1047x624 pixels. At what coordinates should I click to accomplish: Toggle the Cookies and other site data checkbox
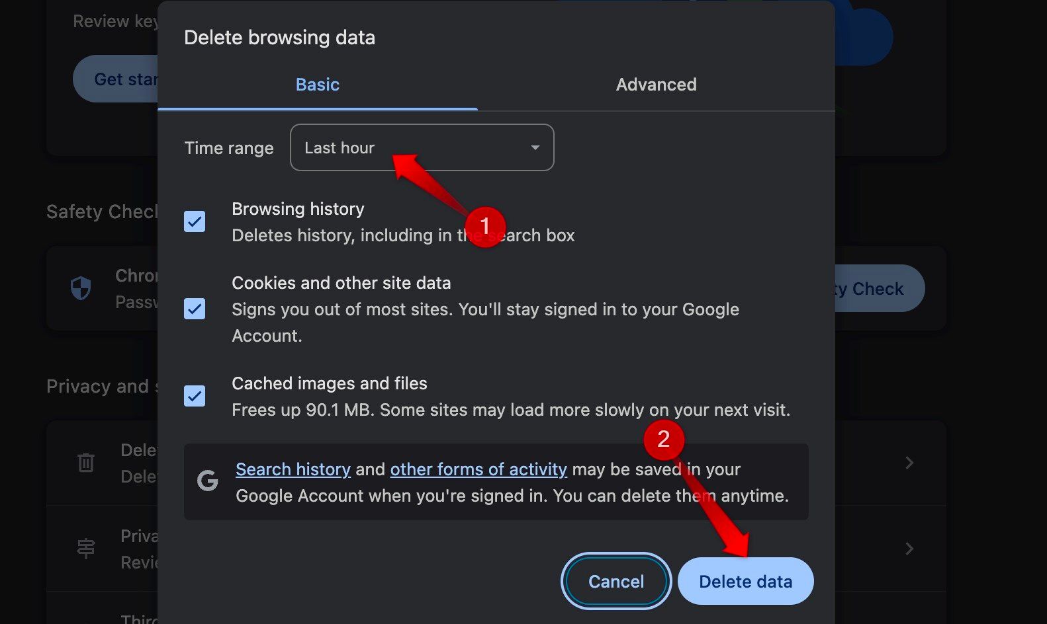[x=195, y=309]
